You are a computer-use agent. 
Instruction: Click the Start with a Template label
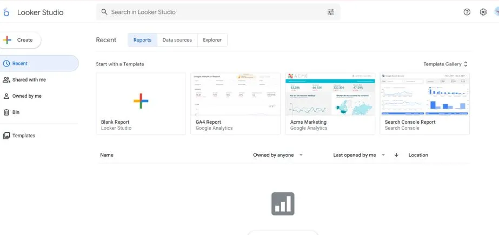point(120,64)
